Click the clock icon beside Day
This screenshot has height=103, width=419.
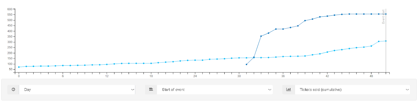coord(13,89)
